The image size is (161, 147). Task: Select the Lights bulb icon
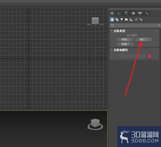tap(122, 20)
